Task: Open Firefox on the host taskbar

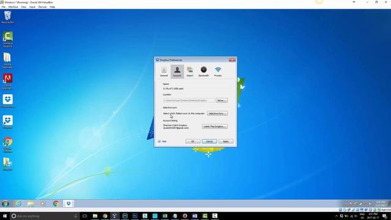Action: point(185,216)
